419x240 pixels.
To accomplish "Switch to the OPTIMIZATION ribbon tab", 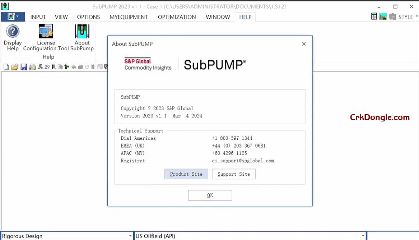I will point(177,17).
